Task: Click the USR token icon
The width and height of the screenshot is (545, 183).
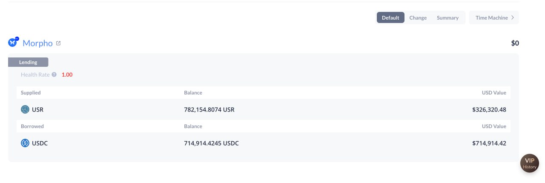Action: tap(25, 109)
